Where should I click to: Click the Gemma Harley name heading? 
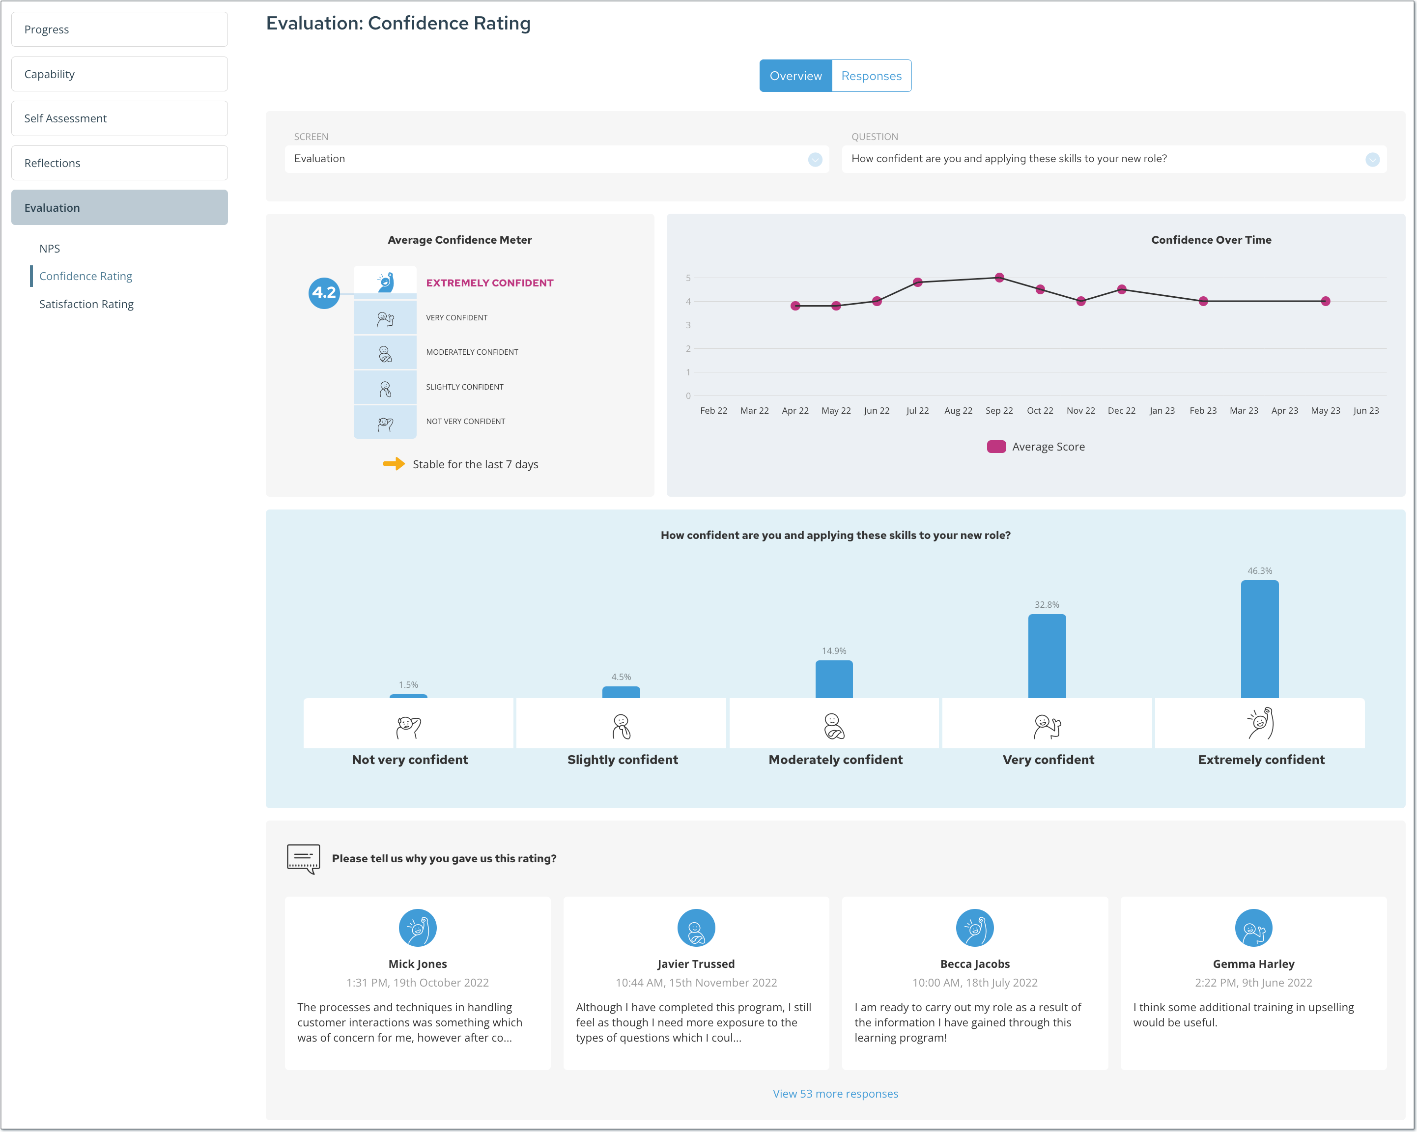1253,964
